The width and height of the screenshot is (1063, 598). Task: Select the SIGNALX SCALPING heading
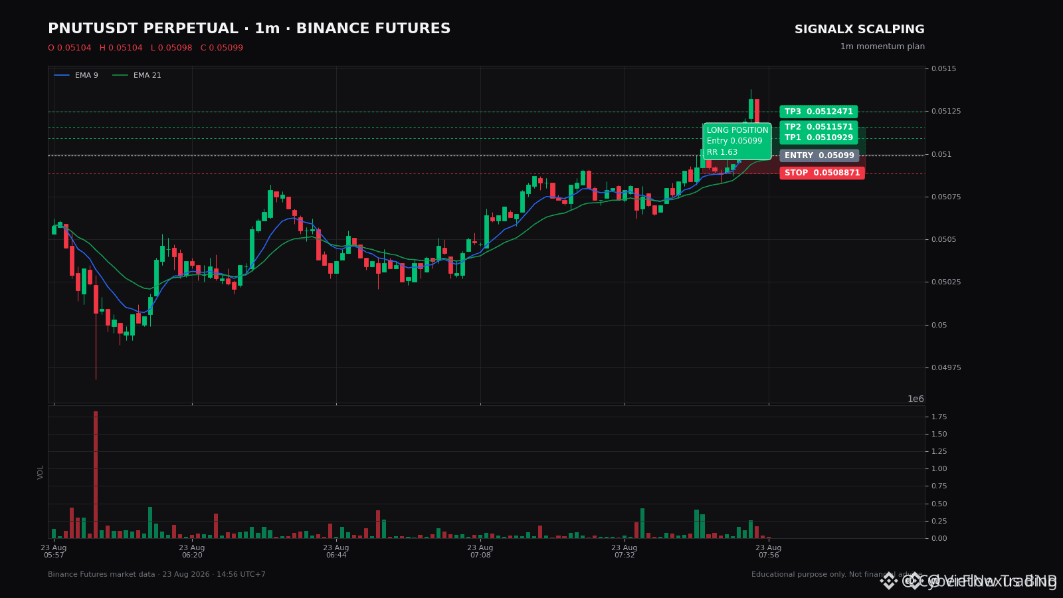pos(860,30)
